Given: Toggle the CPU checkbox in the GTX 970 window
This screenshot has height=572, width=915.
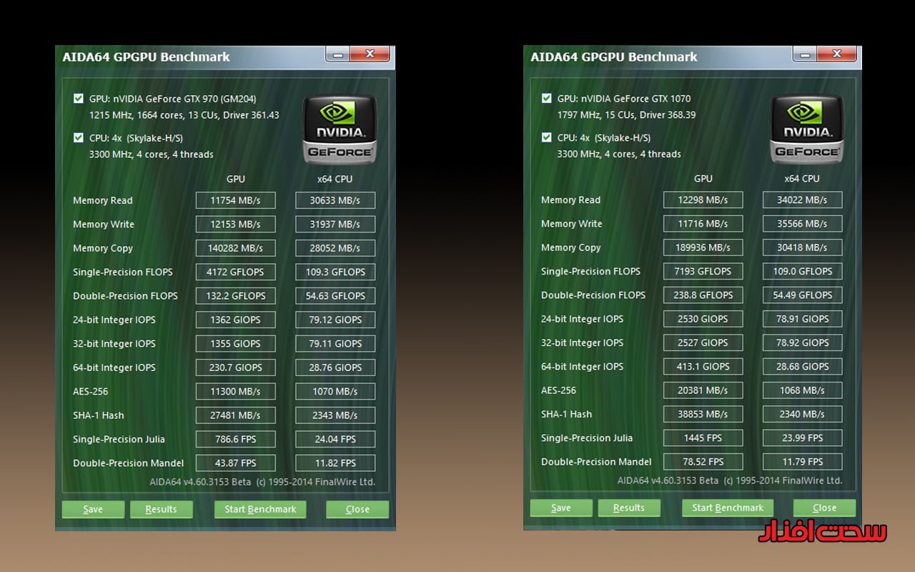Looking at the screenshot, I should pyautogui.click(x=79, y=138).
